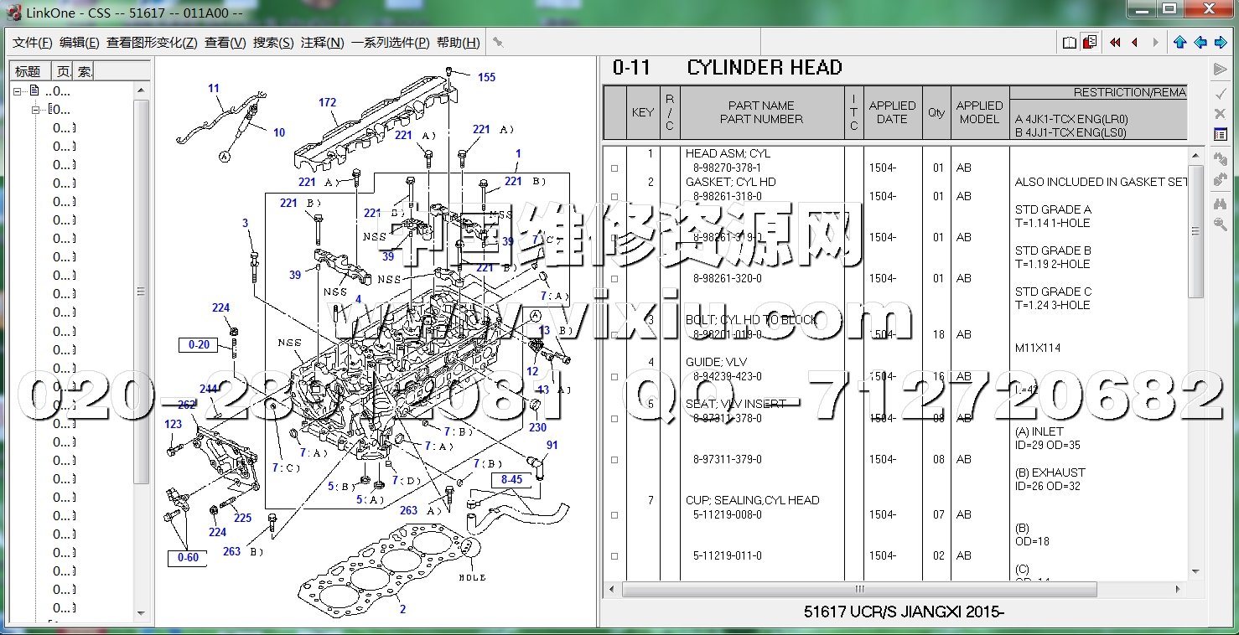Click the blue left arrow icon
This screenshot has height=635, width=1239.
tap(1200, 42)
